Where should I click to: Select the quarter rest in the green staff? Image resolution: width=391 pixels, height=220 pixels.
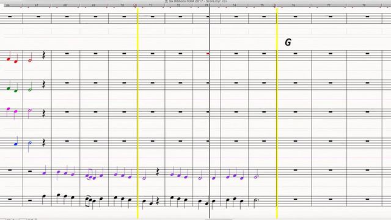pos(43,84)
